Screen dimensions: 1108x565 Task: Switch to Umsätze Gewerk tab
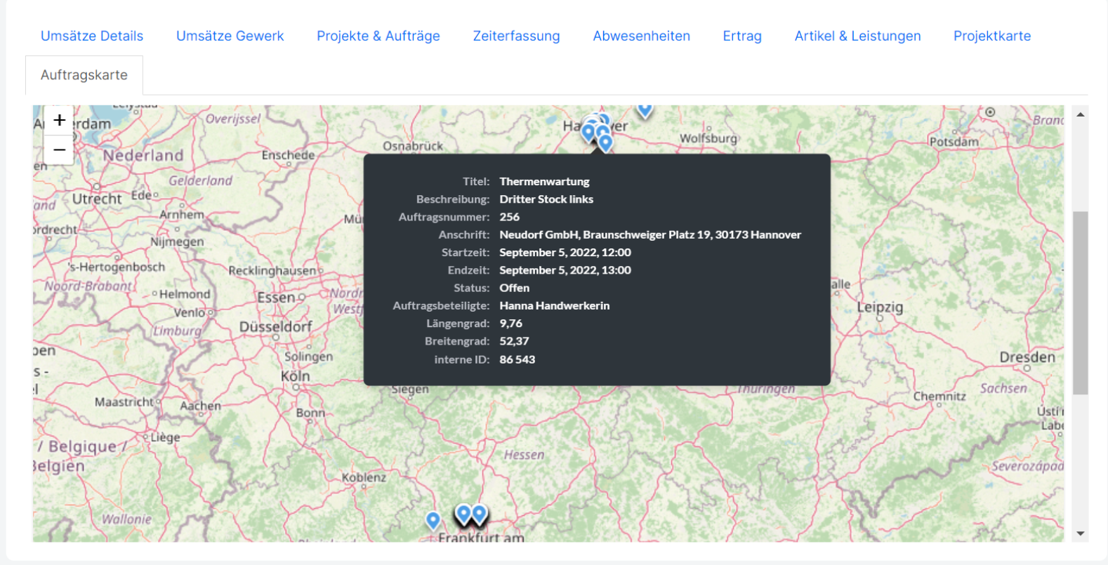[230, 36]
